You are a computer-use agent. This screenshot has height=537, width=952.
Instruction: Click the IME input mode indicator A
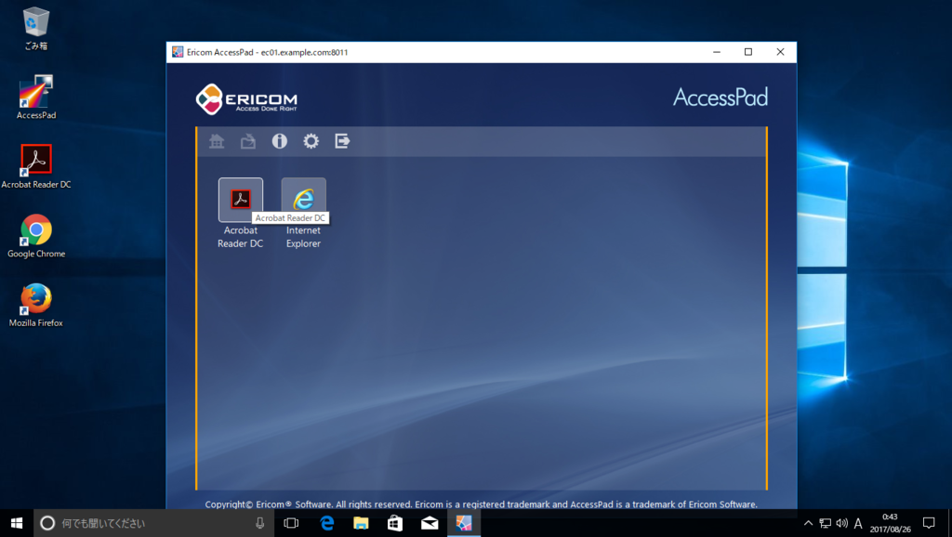click(858, 523)
